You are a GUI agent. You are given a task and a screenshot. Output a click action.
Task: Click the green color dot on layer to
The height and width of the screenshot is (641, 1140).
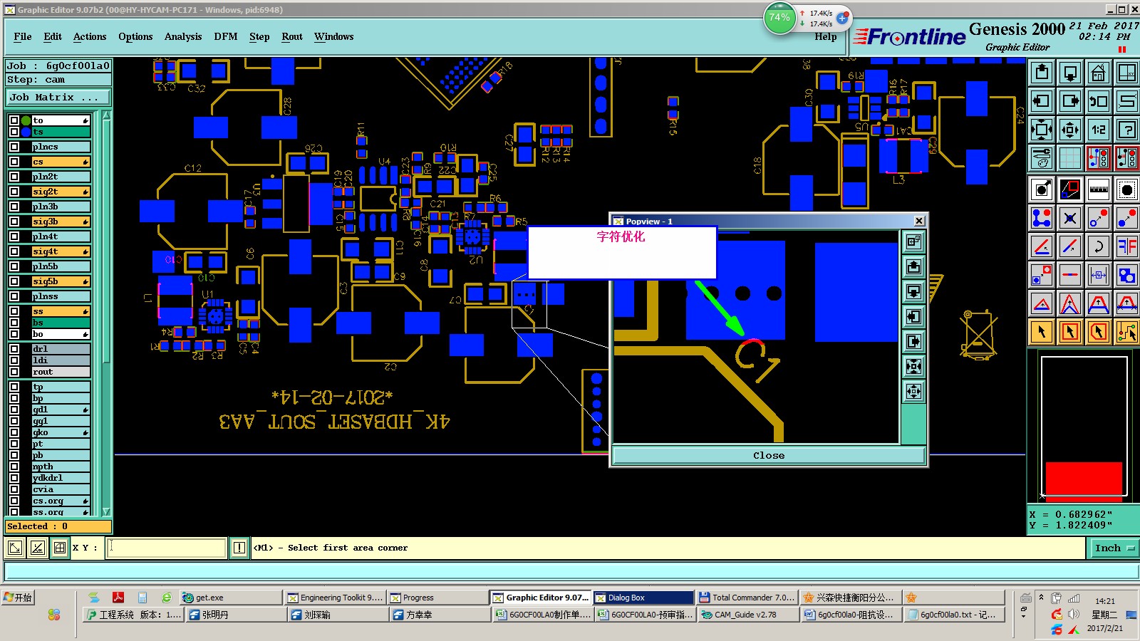tap(26, 120)
